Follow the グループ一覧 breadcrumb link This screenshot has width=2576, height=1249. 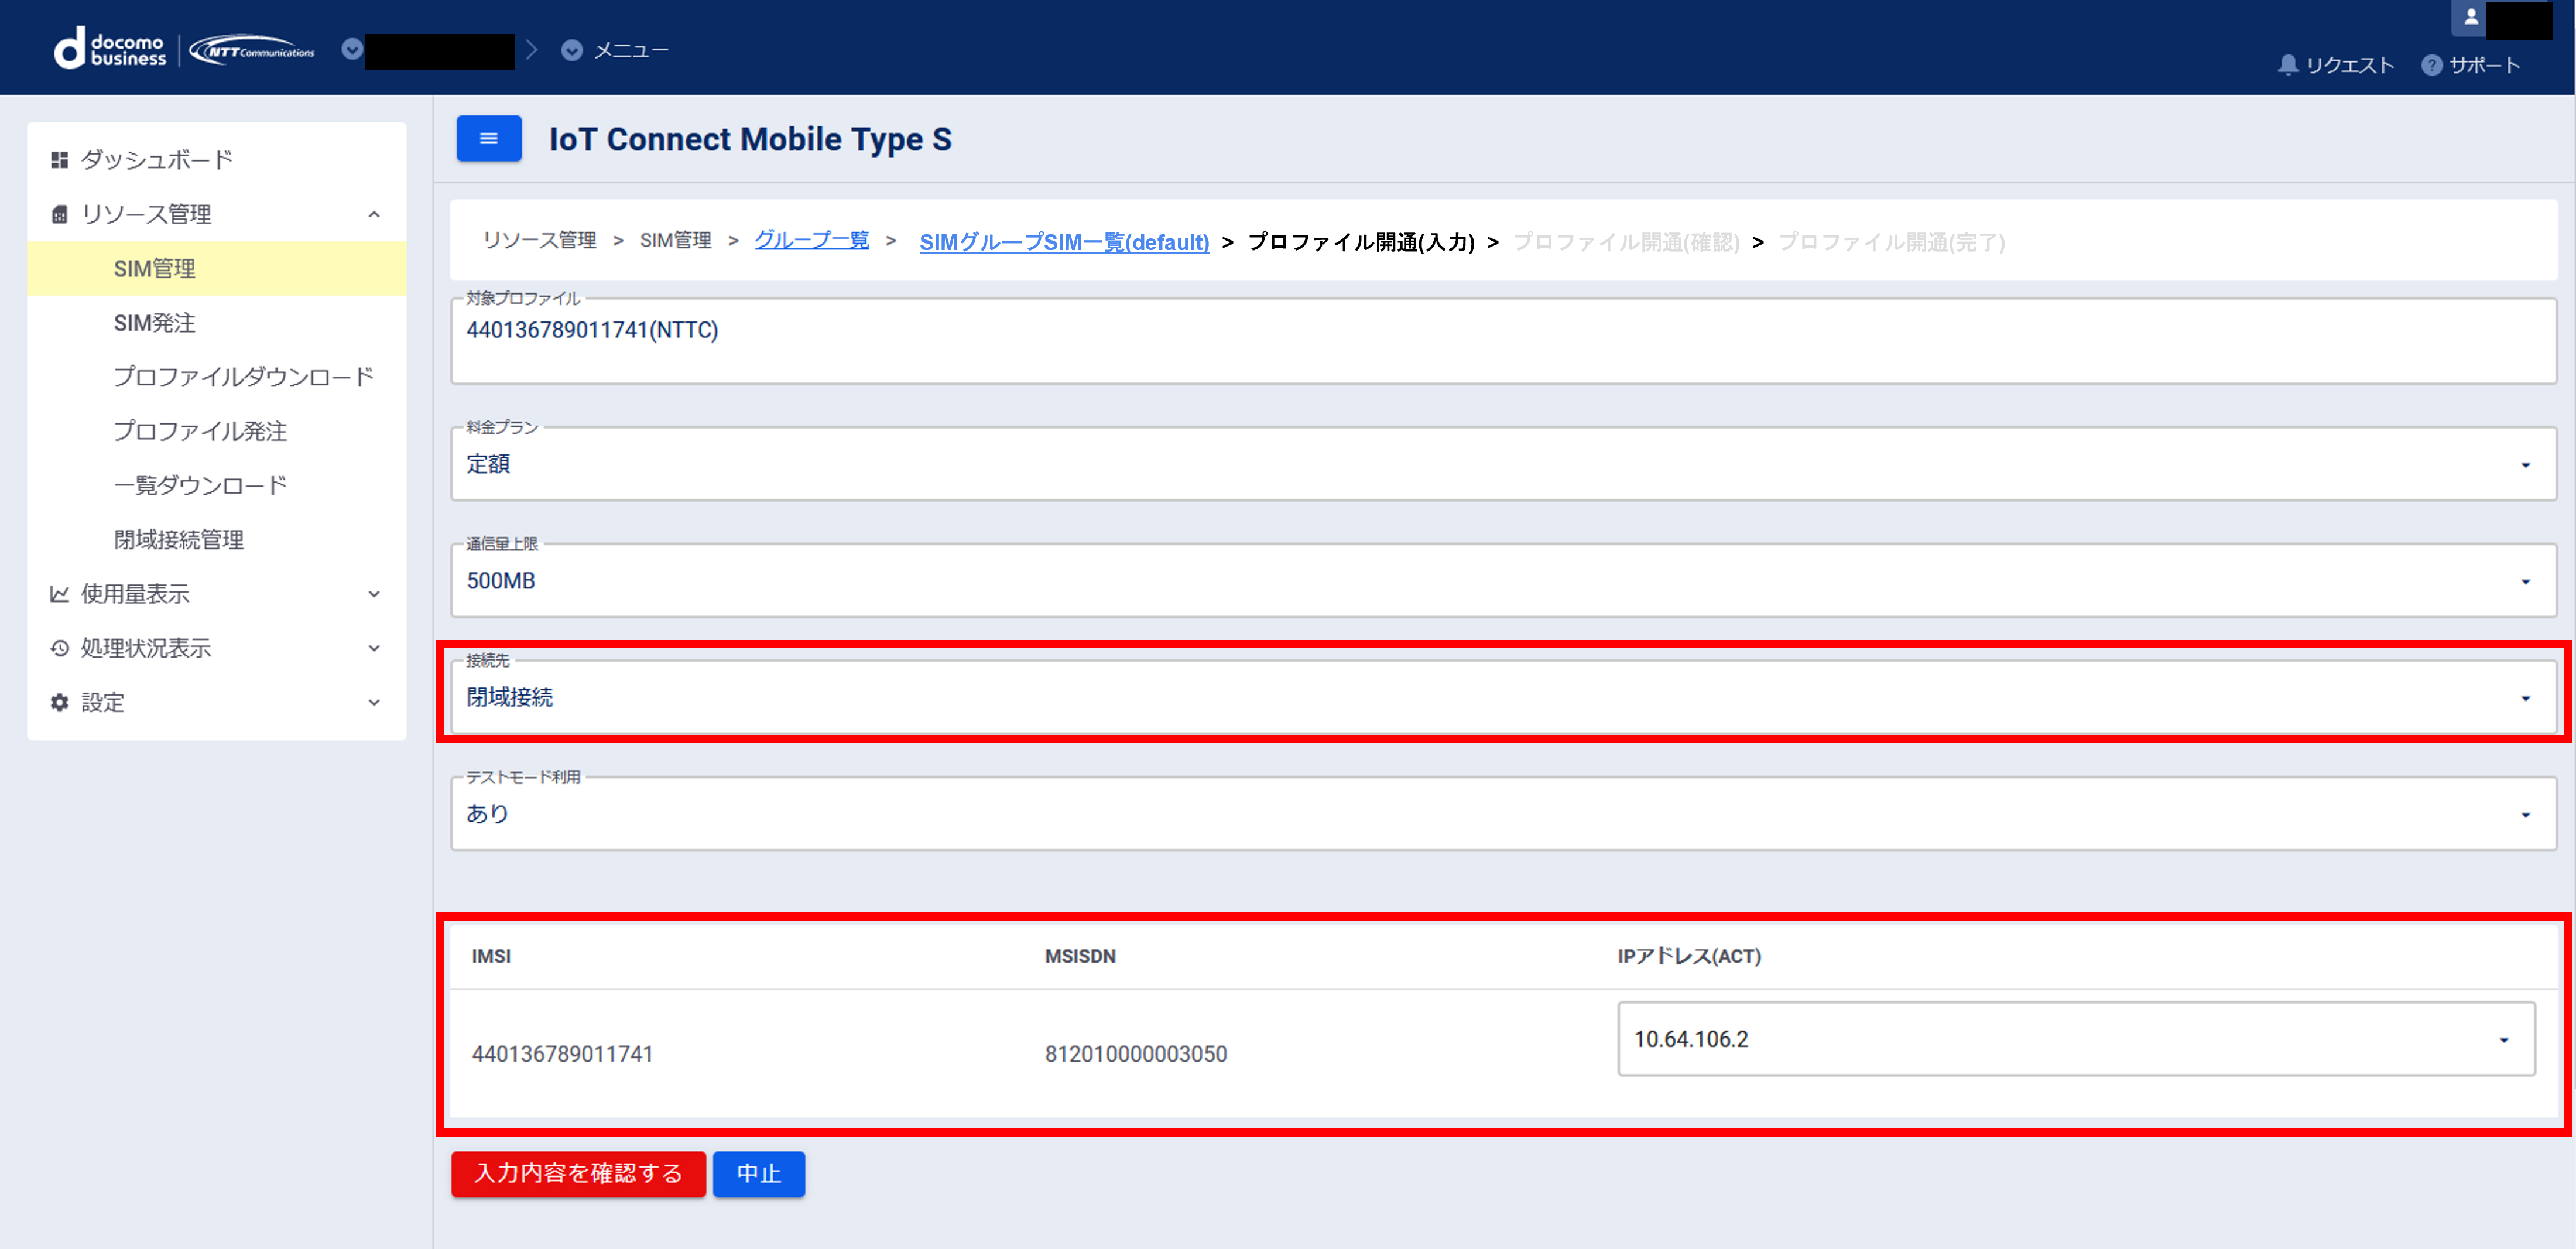coord(811,241)
